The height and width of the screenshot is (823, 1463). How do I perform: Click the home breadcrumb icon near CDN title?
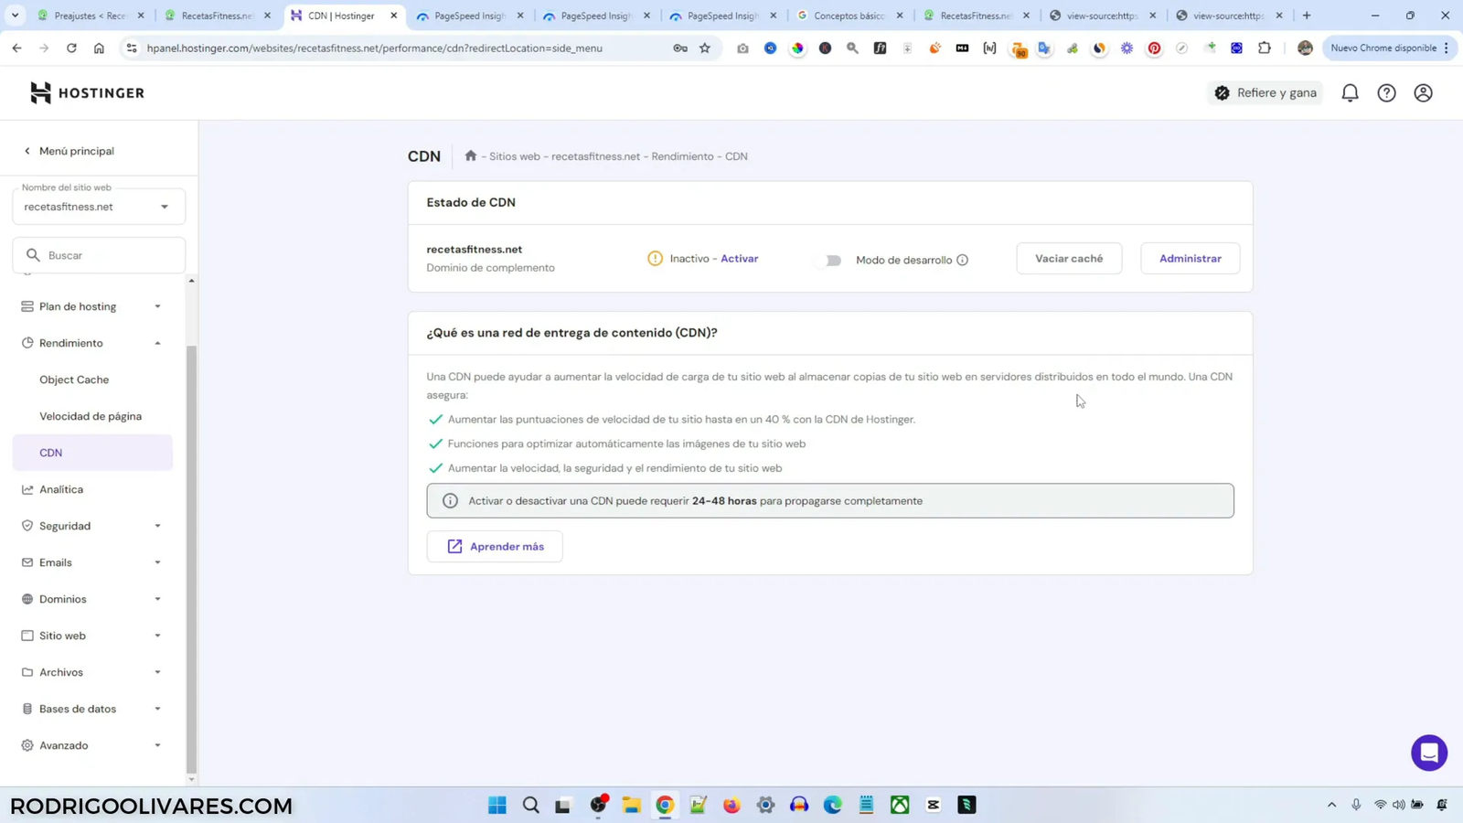[469, 155]
